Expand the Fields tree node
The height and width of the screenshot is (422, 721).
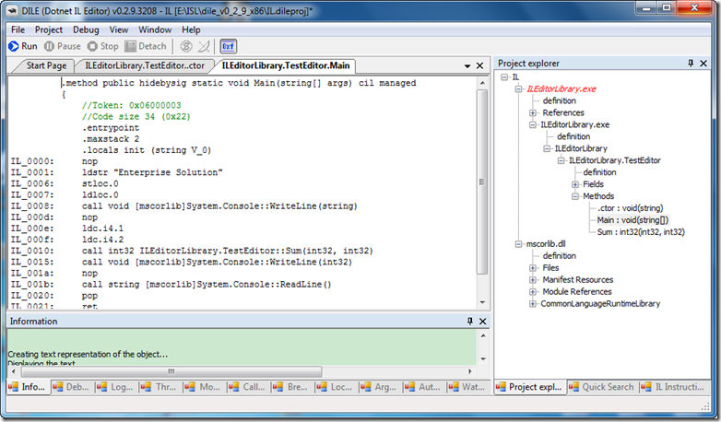[575, 184]
